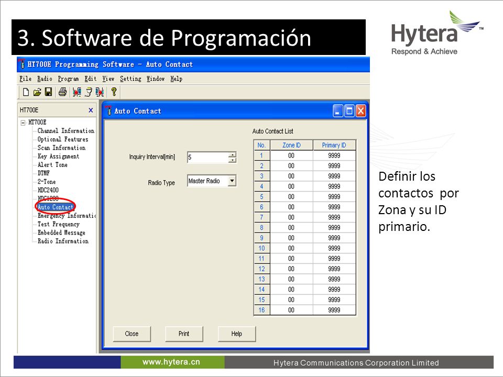Click the printer icon in the toolbar

click(x=62, y=92)
